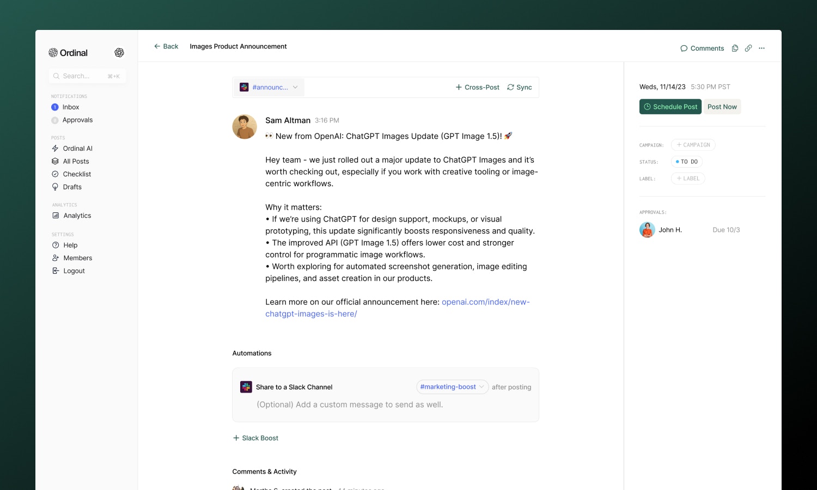817x490 pixels.
Task: Open the ChatGPT Images announcement link
Action: pos(485,302)
